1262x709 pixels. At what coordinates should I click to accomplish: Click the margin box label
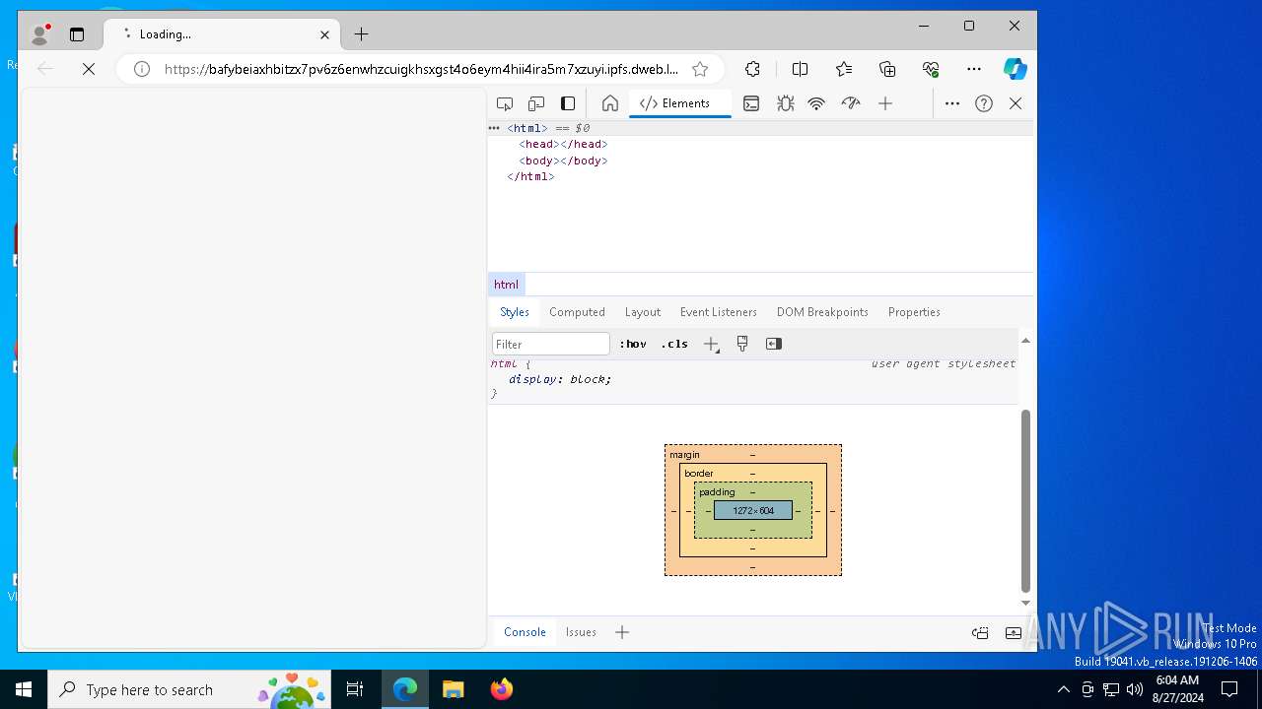pyautogui.click(x=684, y=455)
